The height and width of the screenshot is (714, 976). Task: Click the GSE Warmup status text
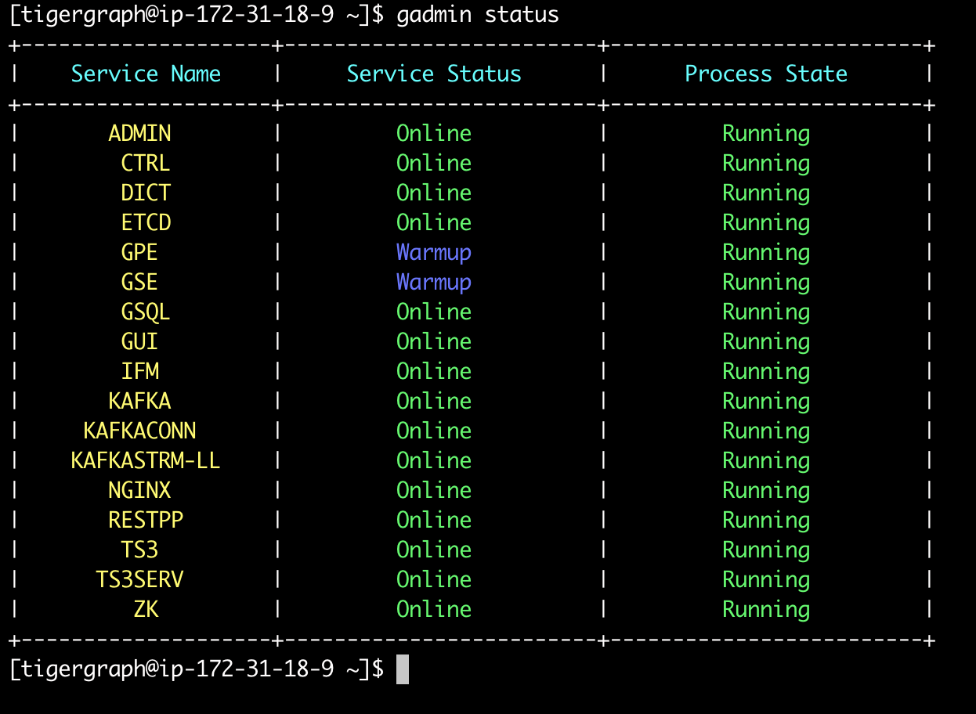point(434,282)
